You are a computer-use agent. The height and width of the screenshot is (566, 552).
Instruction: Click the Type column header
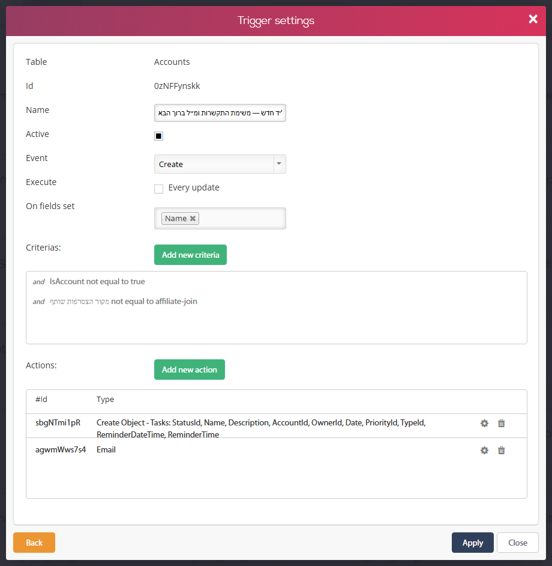click(x=105, y=400)
